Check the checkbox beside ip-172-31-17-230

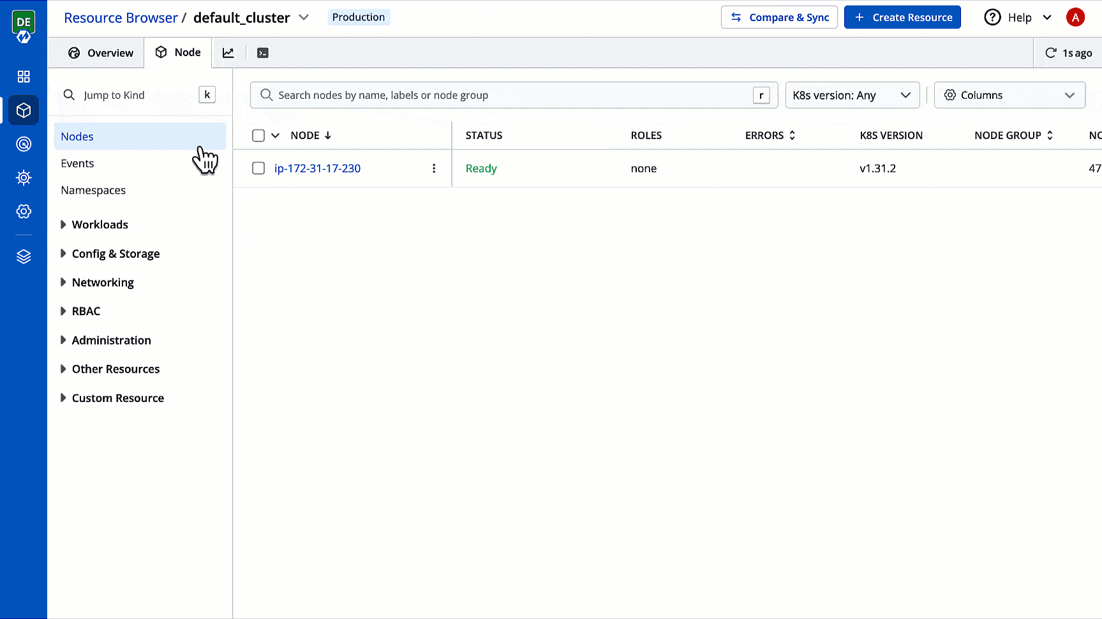click(x=258, y=168)
